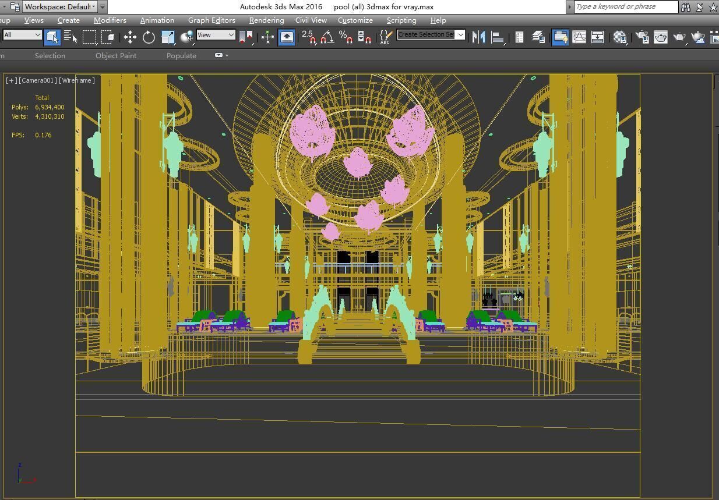
Task: Click the [Camera001] viewport label
Action: pyautogui.click(x=38, y=80)
